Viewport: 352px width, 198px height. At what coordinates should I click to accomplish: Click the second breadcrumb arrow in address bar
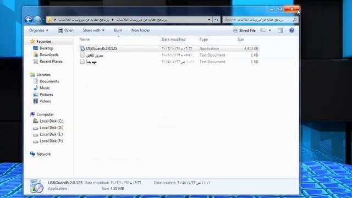click(x=113, y=20)
